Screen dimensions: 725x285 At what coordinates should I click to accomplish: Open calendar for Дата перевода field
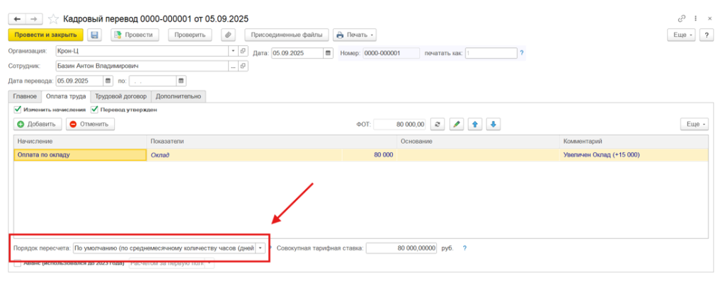click(108, 81)
